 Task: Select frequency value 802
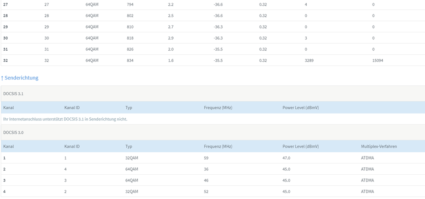(x=130, y=16)
